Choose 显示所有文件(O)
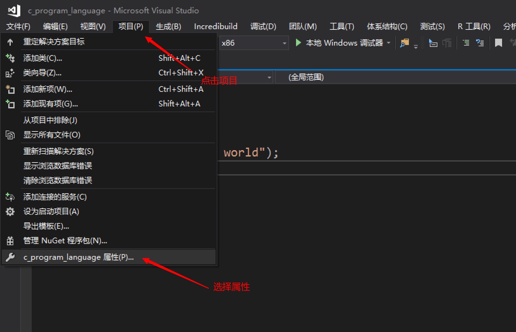 pyautogui.click(x=109, y=135)
